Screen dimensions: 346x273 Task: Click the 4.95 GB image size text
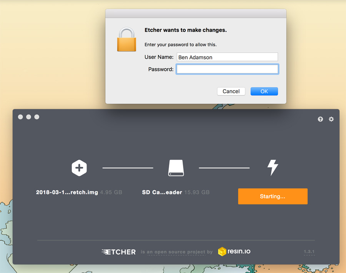coord(111,192)
